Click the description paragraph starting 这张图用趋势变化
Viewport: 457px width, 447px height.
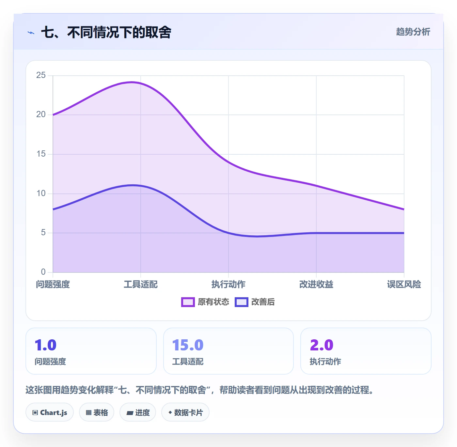200,390
